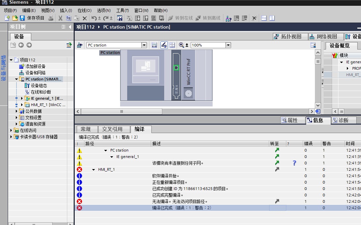This screenshot has width=361, height=225.
Task: Select 该模块尚未连接到任何子网。 warning row
Action: pos(218,163)
